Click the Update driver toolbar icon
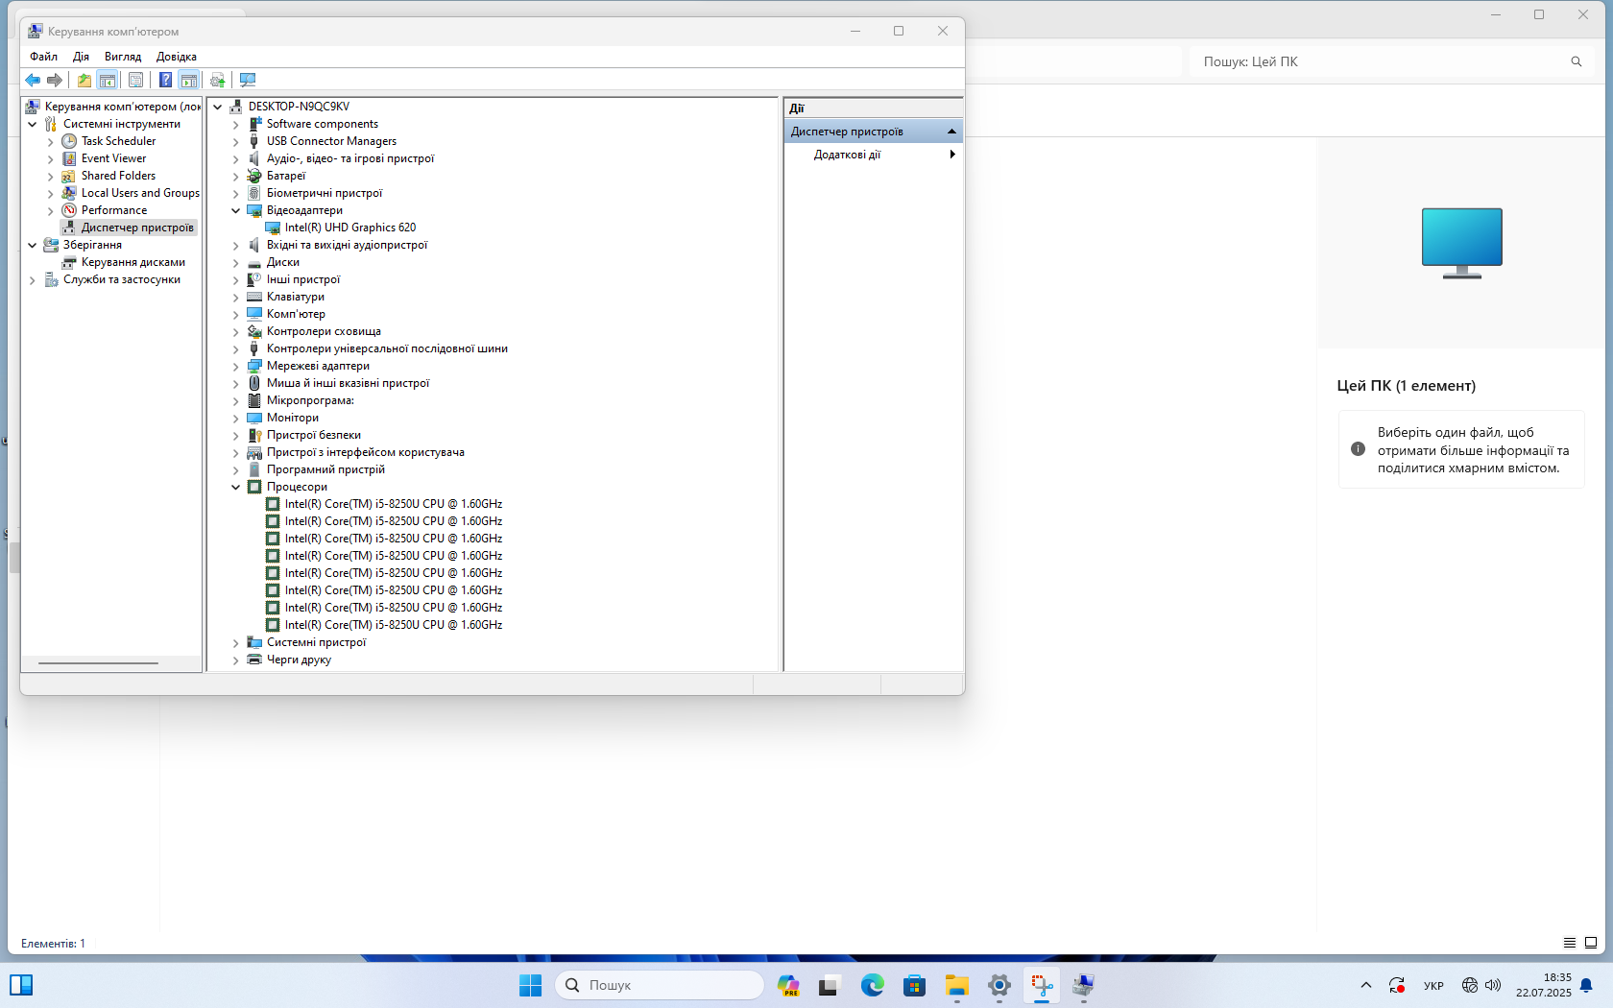The height and width of the screenshot is (1008, 1613). click(x=218, y=80)
